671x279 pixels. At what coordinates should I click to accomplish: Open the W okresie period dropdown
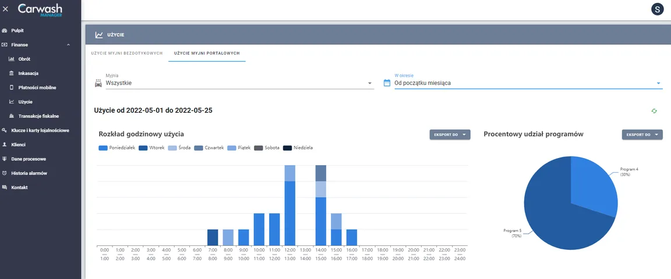528,83
